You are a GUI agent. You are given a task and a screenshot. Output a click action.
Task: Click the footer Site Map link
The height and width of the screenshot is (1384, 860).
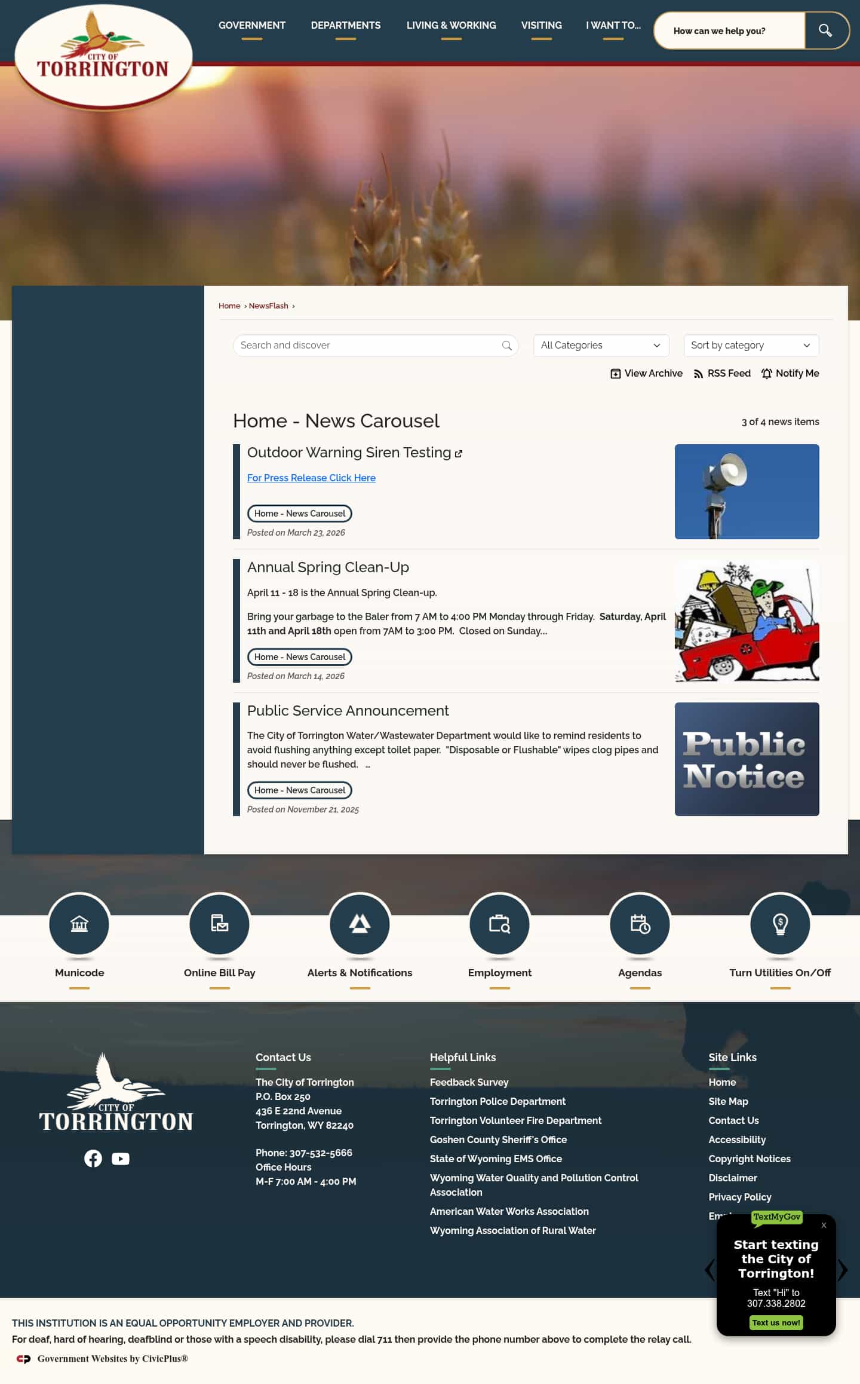[728, 1101]
